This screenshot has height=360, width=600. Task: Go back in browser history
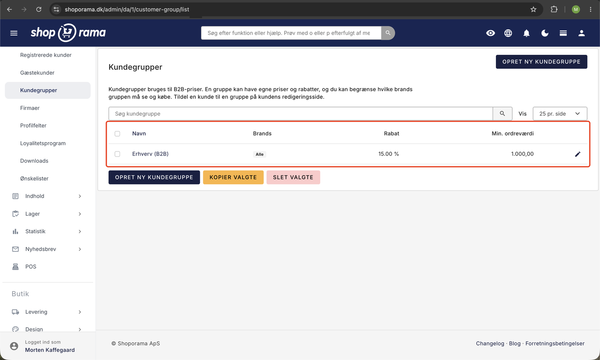[x=9, y=9]
